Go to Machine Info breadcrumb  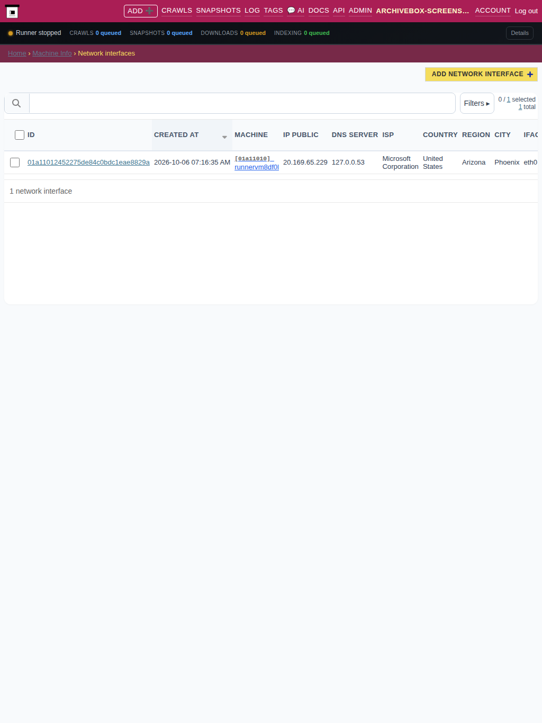(52, 53)
